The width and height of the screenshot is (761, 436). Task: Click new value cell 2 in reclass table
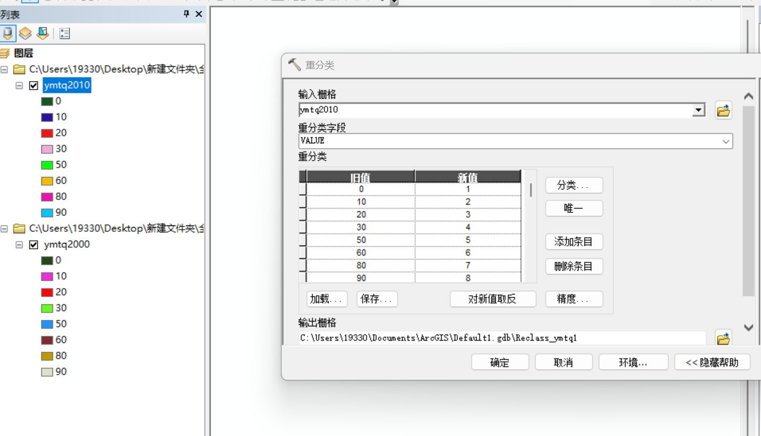[468, 202]
